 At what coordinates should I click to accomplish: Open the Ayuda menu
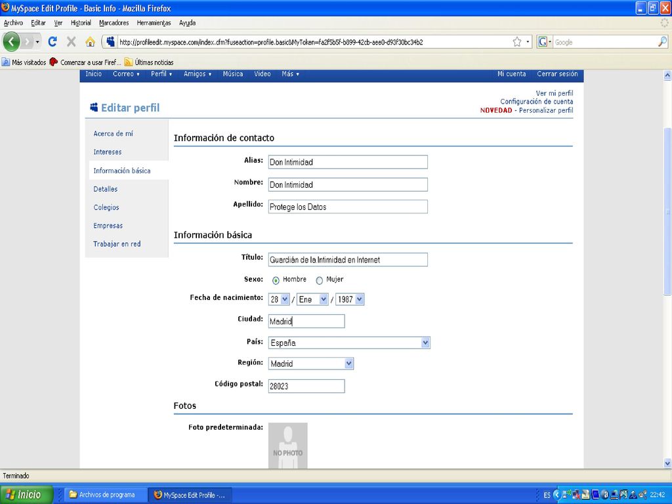tap(187, 23)
